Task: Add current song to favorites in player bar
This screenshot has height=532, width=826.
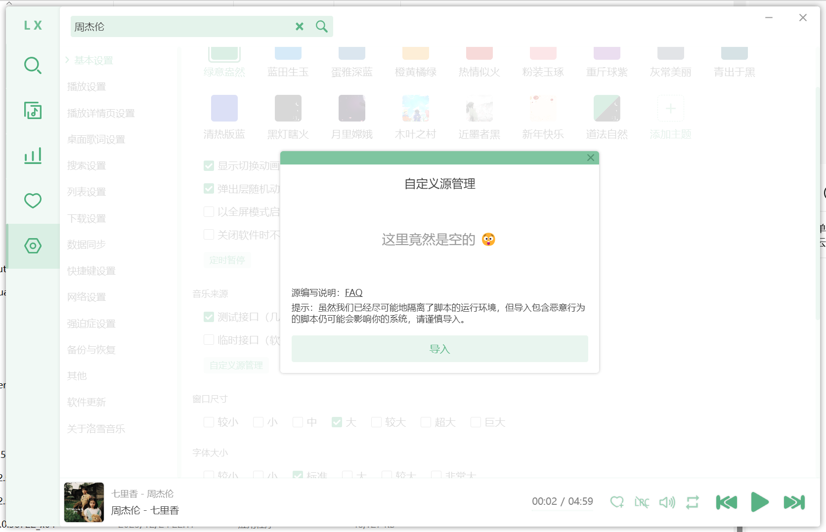Action: (x=616, y=502)
